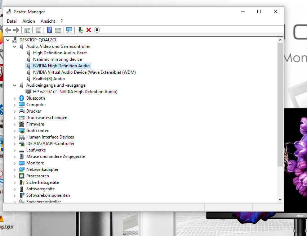Open the blue Help question mark icon

[x=49, y=30]
